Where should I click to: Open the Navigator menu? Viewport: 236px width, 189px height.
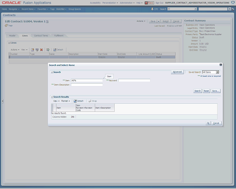click(x=14, y=9)
